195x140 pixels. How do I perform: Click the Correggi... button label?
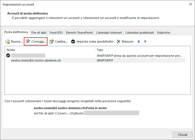pos(39,42)
